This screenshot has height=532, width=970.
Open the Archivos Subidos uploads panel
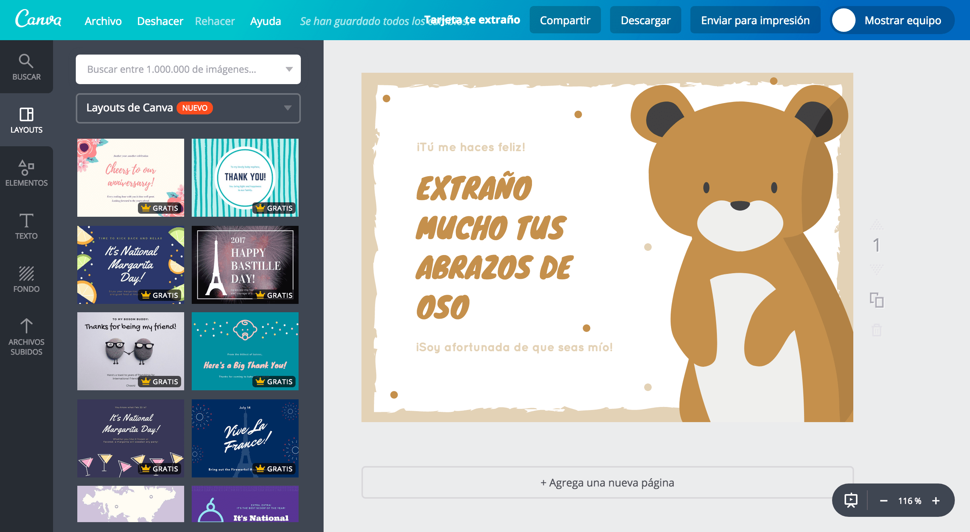[26, 337]
